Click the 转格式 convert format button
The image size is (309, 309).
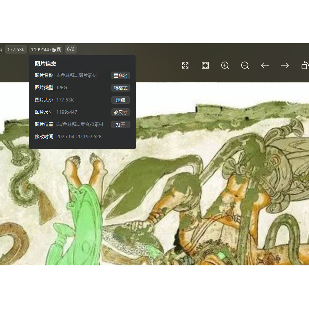coord(120,88)
